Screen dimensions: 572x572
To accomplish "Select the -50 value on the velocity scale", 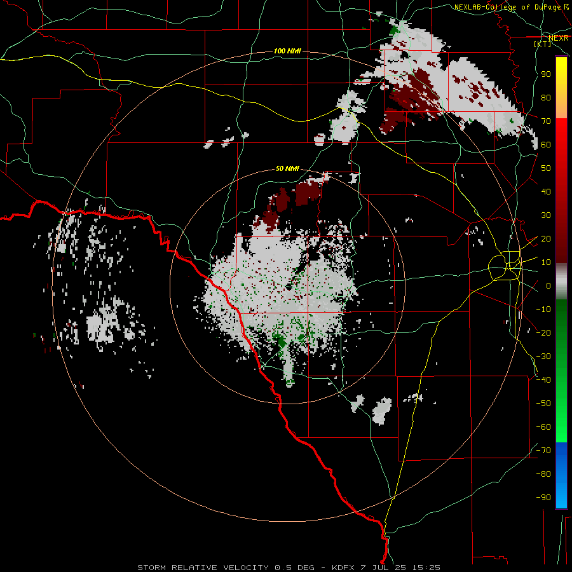I will pyautogui.click(x=543, y=404).
